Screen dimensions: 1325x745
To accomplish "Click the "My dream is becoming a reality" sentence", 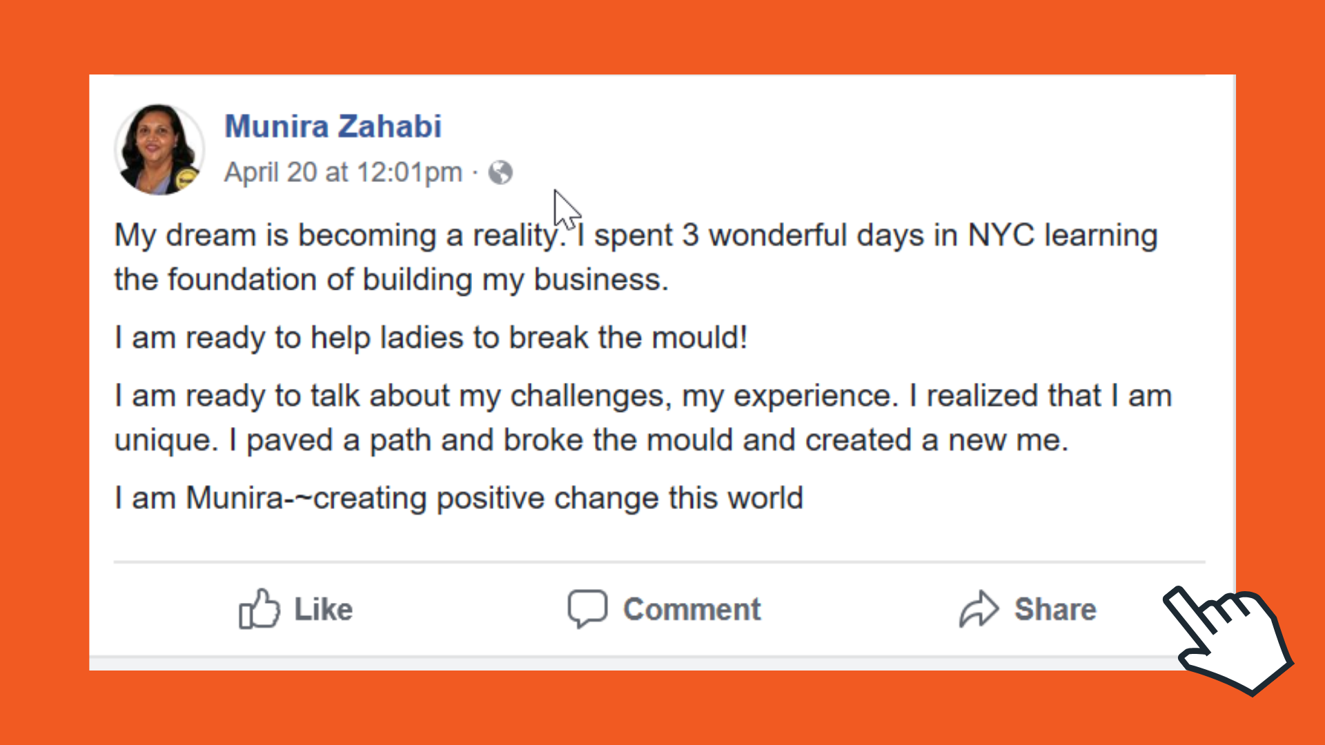I will coord(338,236).
